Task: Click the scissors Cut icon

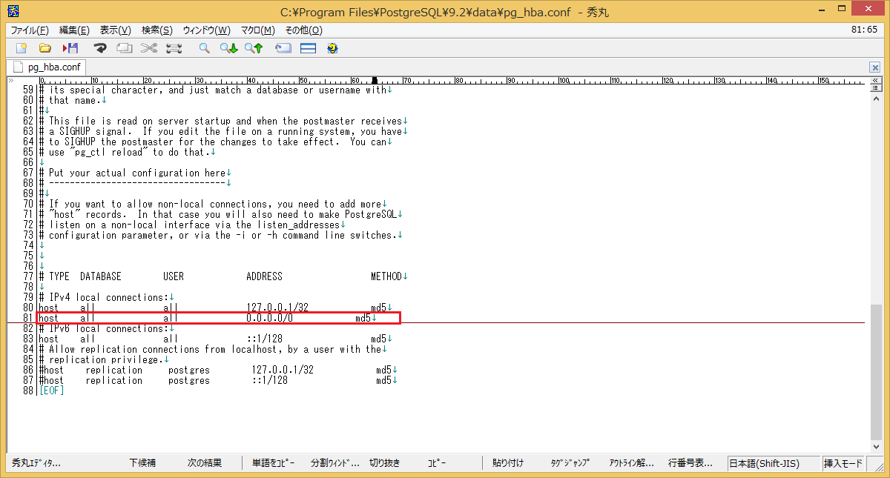Action: (x=149, y=48)
